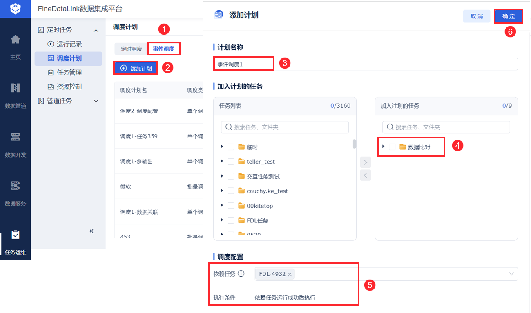Click the FDL任务 folder icon
Screen dimensions: 531x313
(241, 220)
